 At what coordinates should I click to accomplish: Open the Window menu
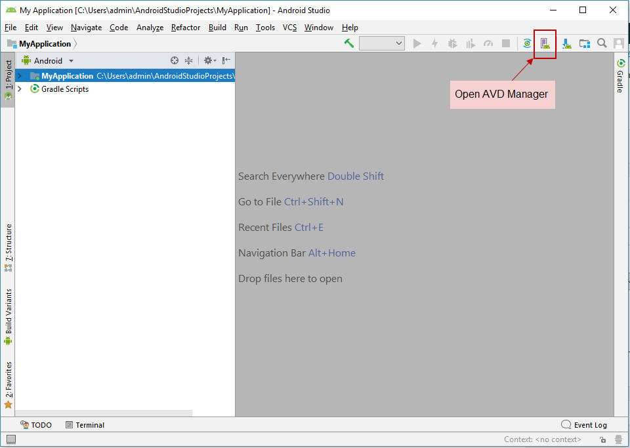[319, 28]
